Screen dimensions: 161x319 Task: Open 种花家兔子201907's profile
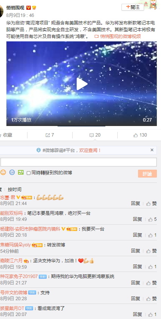pos(19,276)
